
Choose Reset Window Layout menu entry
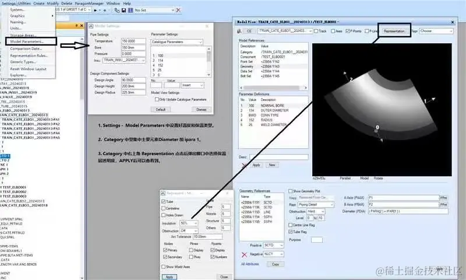28,69
